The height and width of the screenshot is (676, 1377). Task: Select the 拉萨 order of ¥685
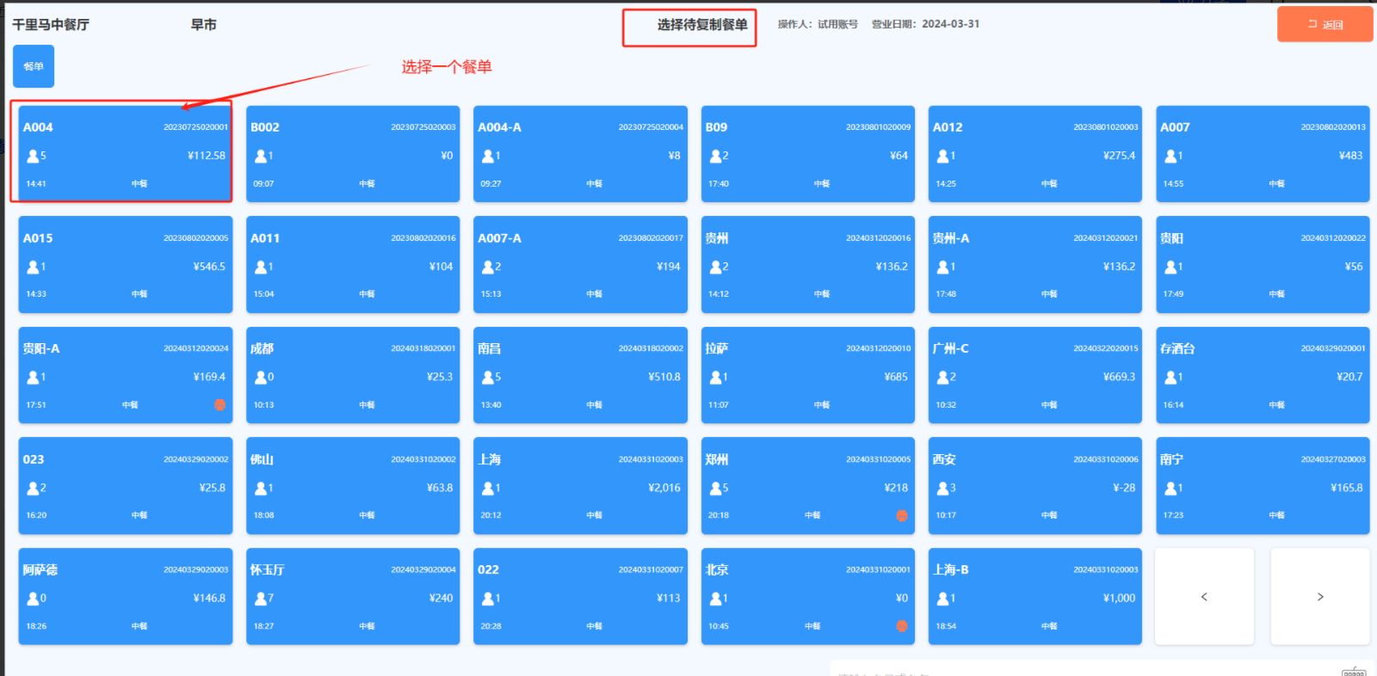(x=807, y=375)
